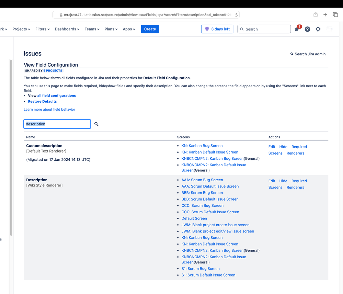
Task: Open the Filters dropdown menu
Action: click(x=43, y=29)
